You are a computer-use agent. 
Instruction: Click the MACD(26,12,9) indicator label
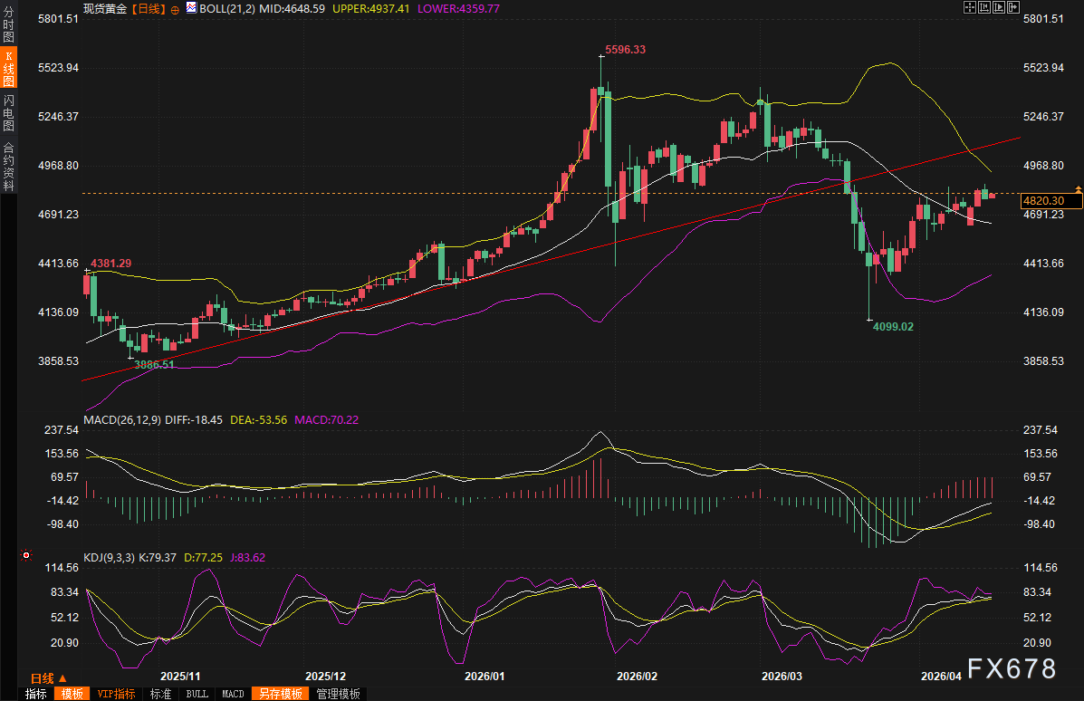click(x=120, y=419)
